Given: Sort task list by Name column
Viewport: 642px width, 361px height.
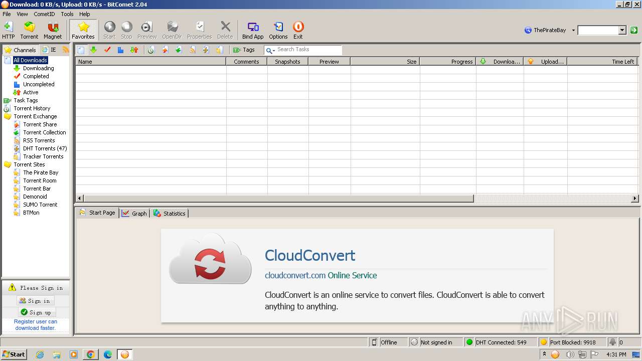Looking at the screenshot, I should [151, 62].
